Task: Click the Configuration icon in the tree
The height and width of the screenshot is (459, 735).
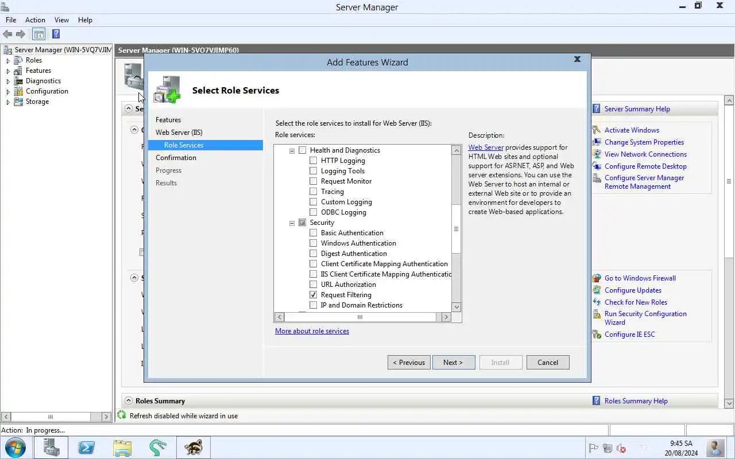Action: pyautogui.click(x=19, y=91)
